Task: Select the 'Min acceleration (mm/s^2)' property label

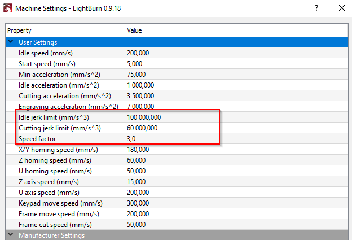Action: click(59, 75)
